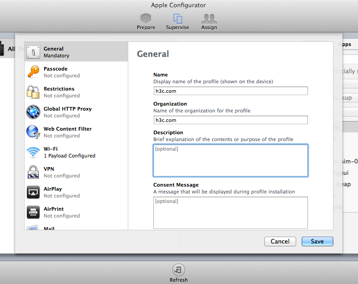Click '1 Payload Configured' under Wi-Fi

pos(70,156)
